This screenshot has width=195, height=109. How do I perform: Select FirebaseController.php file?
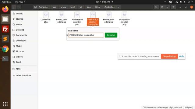77,18
